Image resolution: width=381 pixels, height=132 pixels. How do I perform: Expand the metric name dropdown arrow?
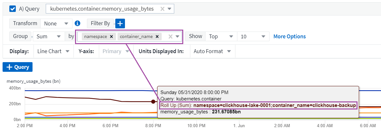click(x=170, y=9)
